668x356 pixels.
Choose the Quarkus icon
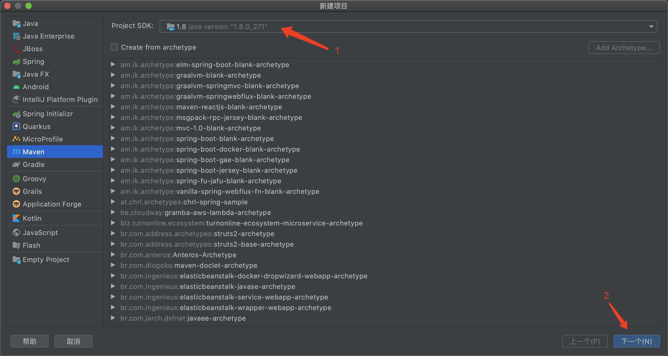(x=16, y=127)
